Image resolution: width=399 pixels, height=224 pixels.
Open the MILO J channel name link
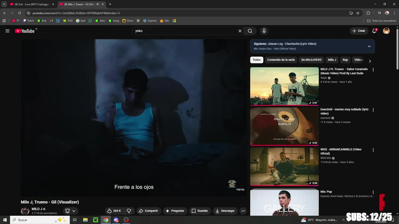tap(37, 209)
